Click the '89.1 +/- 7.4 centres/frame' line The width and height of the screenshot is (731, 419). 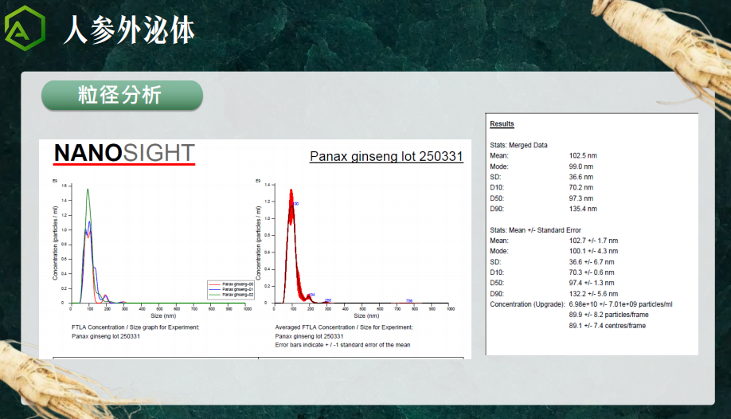(x=607, y=326)
